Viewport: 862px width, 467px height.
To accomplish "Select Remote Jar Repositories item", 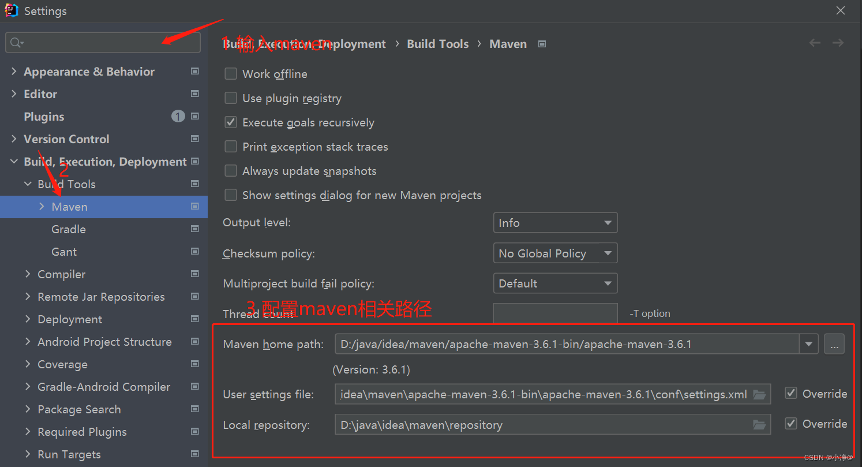I will 101,297.
